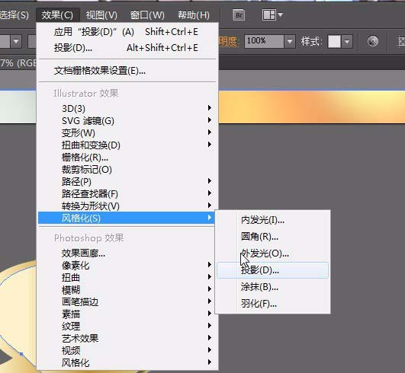The image size is (405, 373).
Task: Expand the 视频 submenu
Action: click(127, 351)
